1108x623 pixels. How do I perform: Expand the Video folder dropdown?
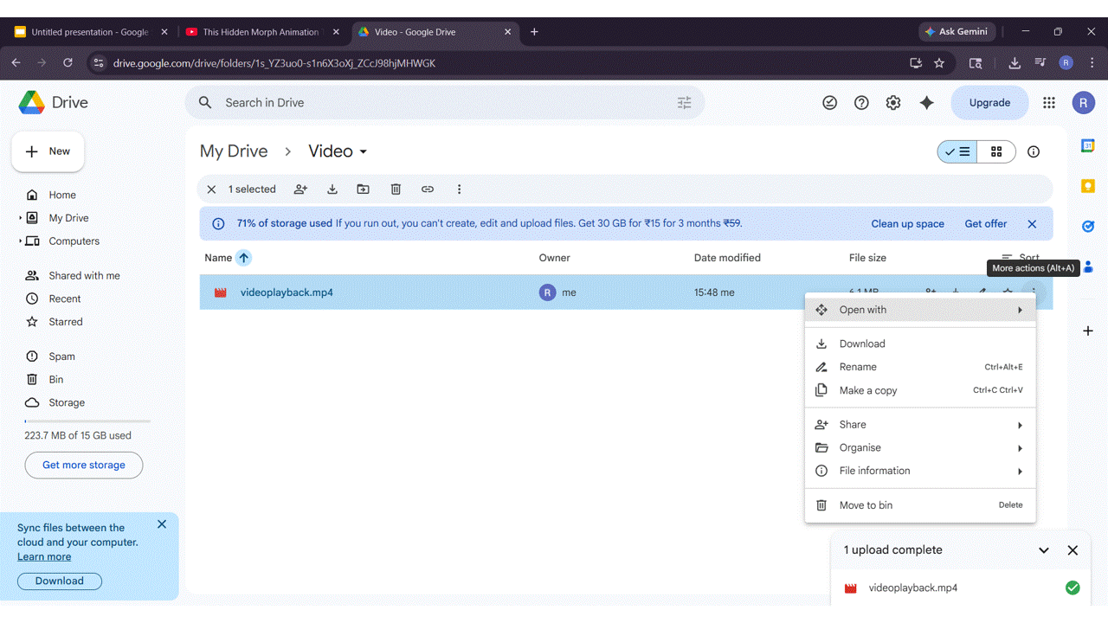361,151
